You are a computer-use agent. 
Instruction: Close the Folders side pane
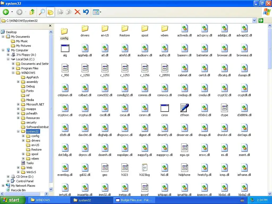coord(50,26)
